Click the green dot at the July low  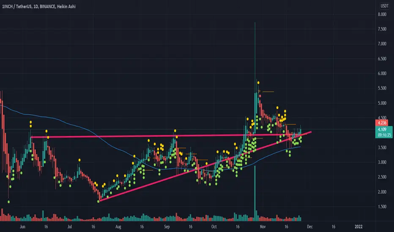click(98, 201)
